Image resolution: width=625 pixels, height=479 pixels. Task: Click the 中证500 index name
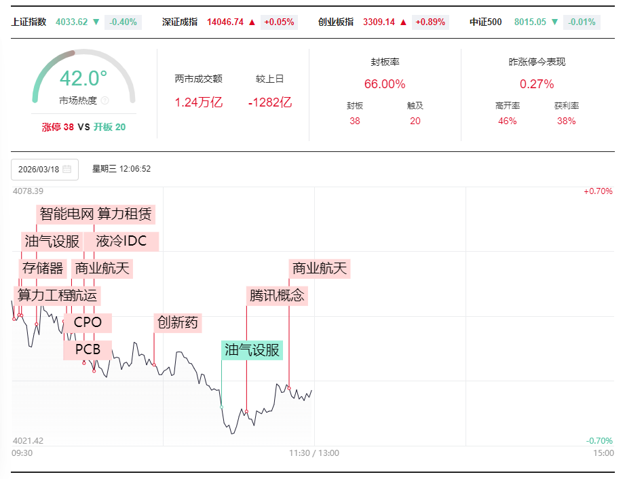point(486,22)
